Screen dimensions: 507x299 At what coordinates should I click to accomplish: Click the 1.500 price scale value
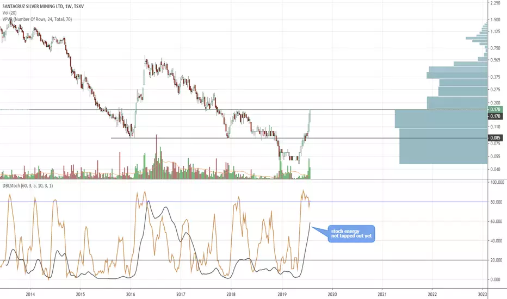[496, 20]
